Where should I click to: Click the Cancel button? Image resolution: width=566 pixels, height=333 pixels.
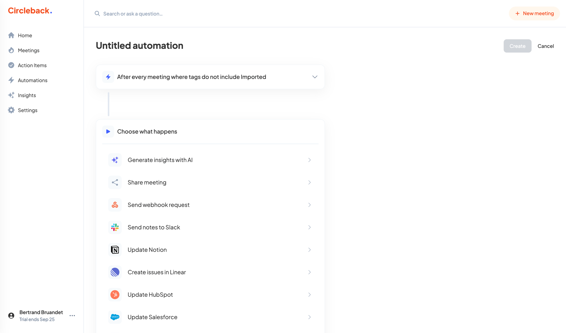coord(546,46)
